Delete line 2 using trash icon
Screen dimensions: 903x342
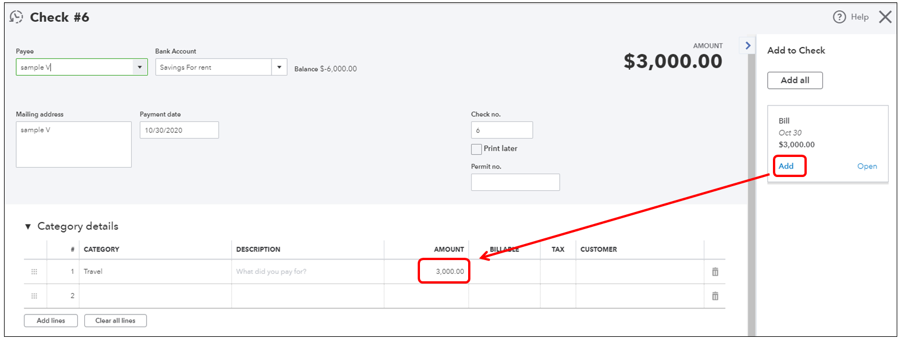click(x=715, y=296)
